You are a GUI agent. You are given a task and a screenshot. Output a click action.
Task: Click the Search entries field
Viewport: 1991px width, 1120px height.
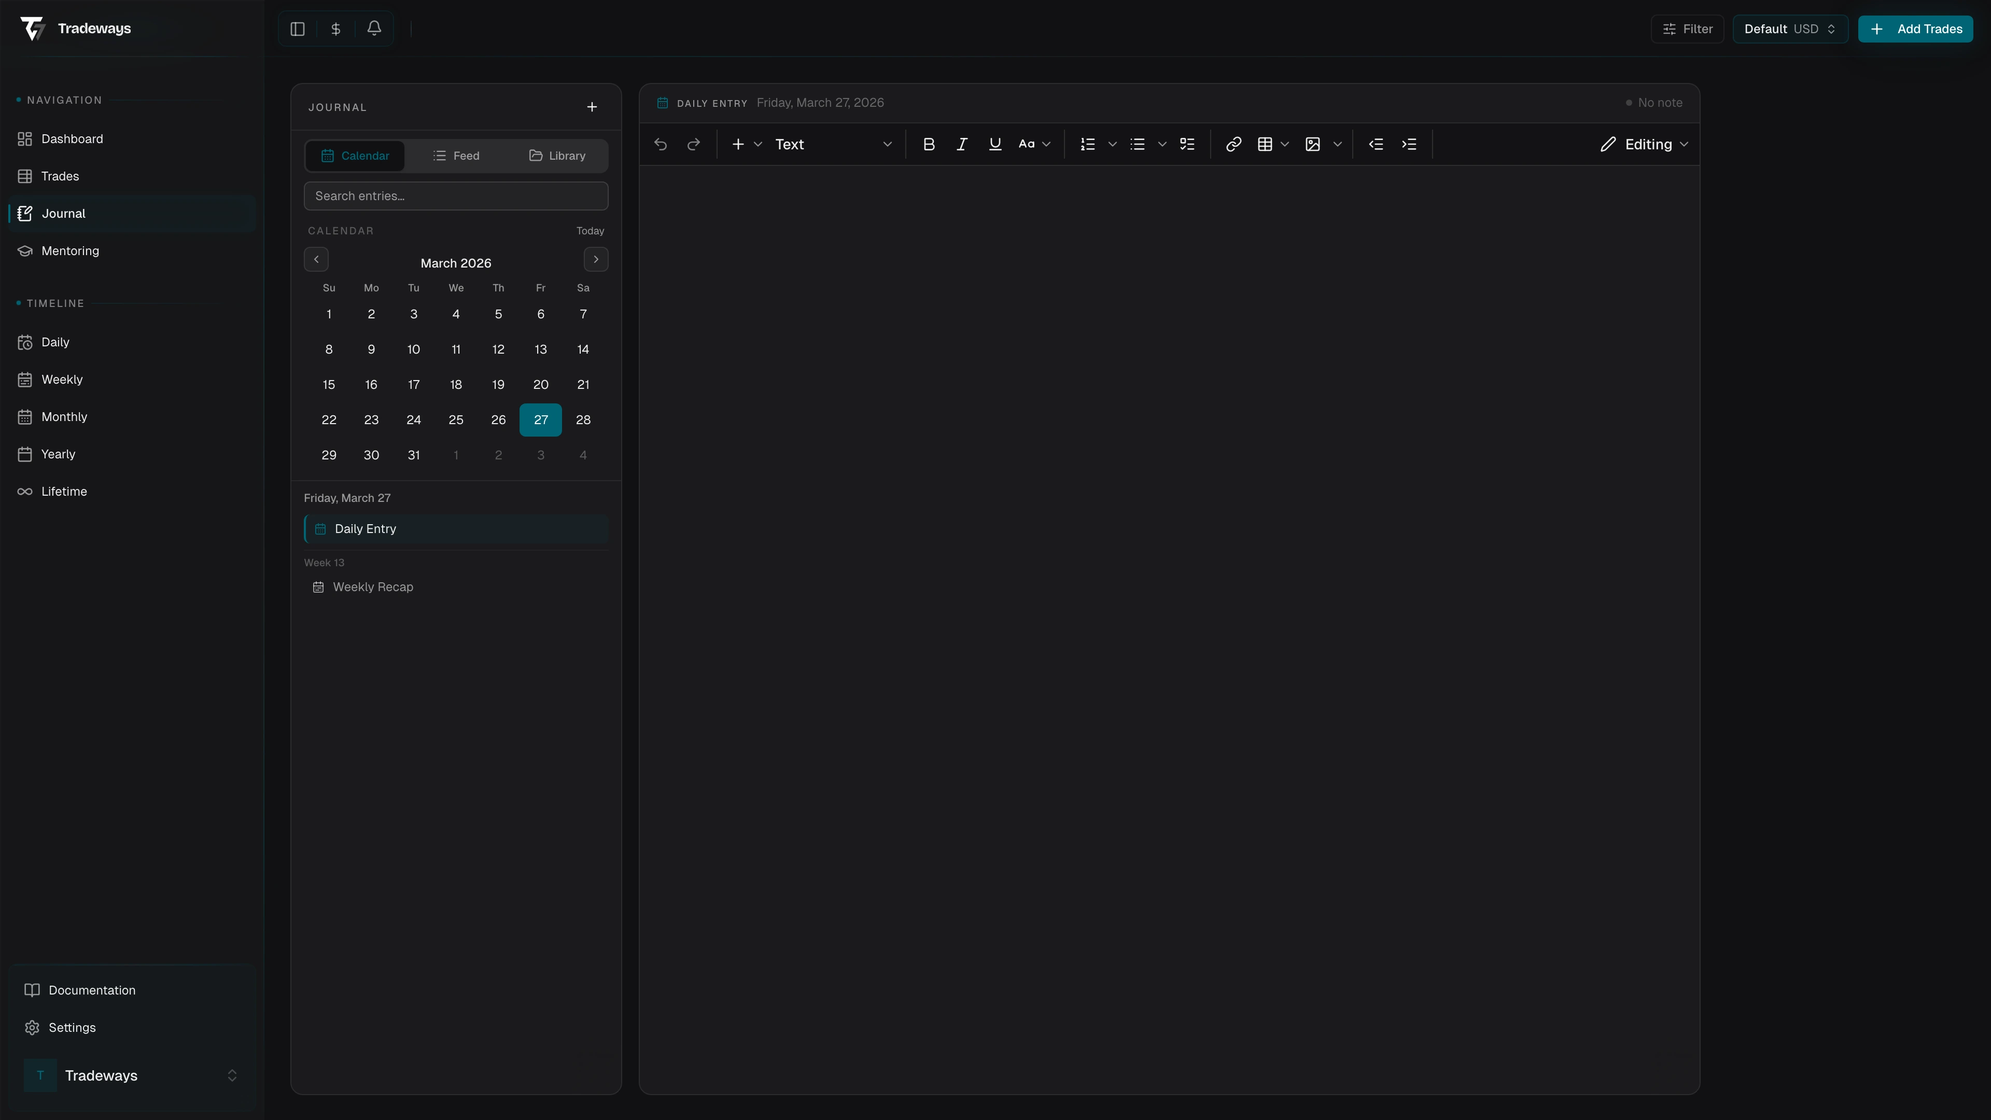[456, 195]
